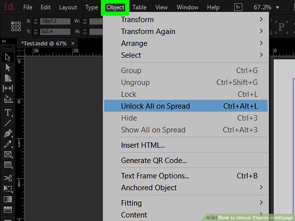Select the Pen tool

pyautogui.click(x=8, y=134)
